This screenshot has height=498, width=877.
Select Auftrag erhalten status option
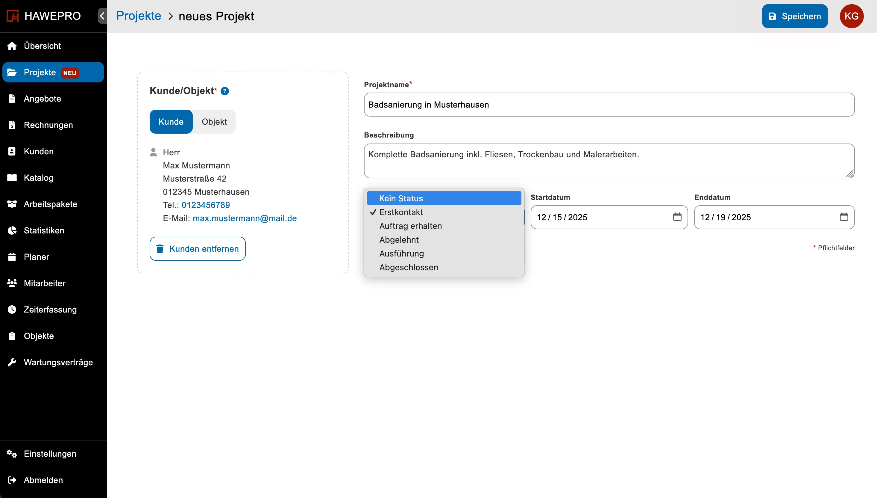410,226
